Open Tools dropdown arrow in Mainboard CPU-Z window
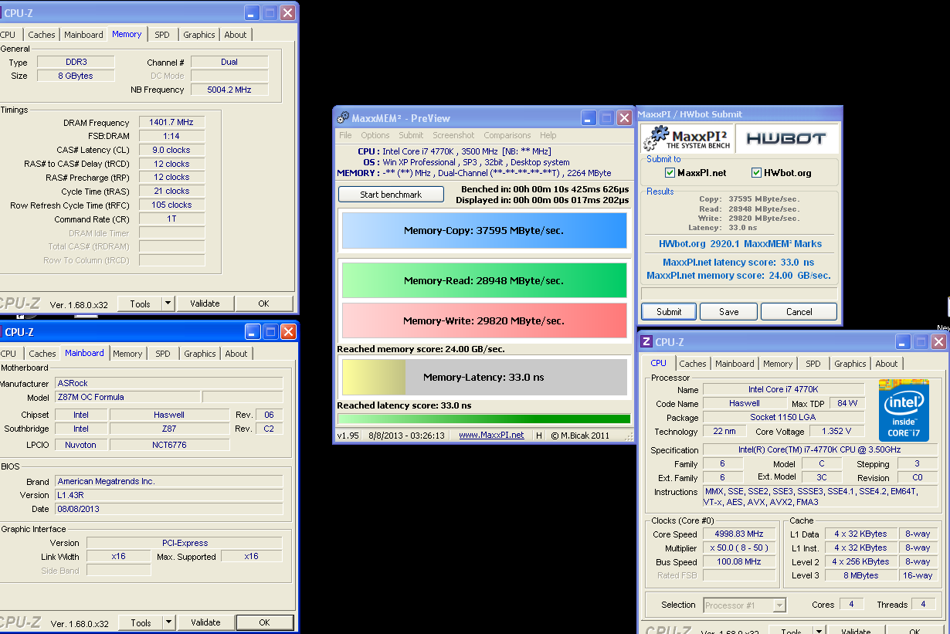 click(169, 622)
